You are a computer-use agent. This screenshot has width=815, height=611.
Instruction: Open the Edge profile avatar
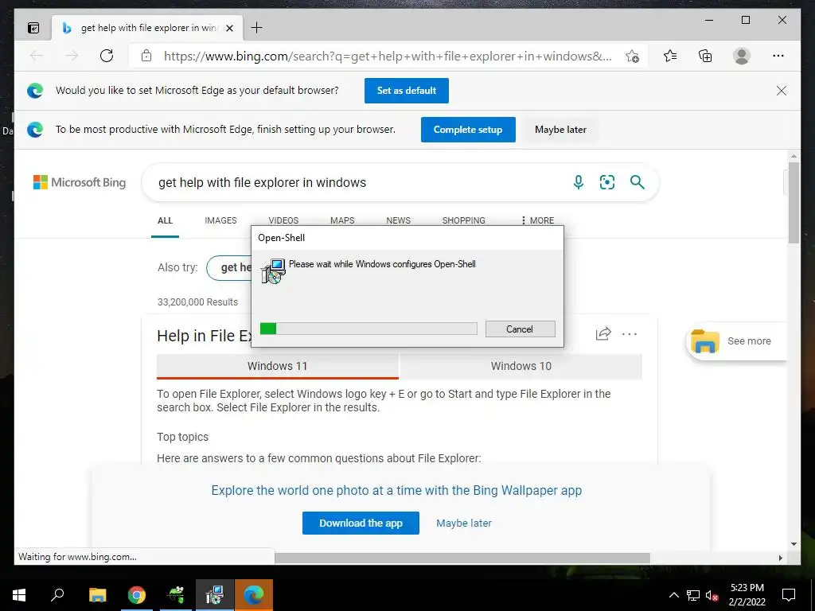point(742,56)
